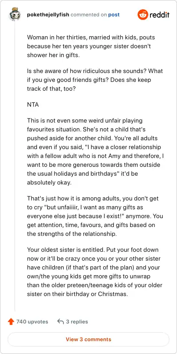Follow the blue 'post' link

tap(114, 15)
